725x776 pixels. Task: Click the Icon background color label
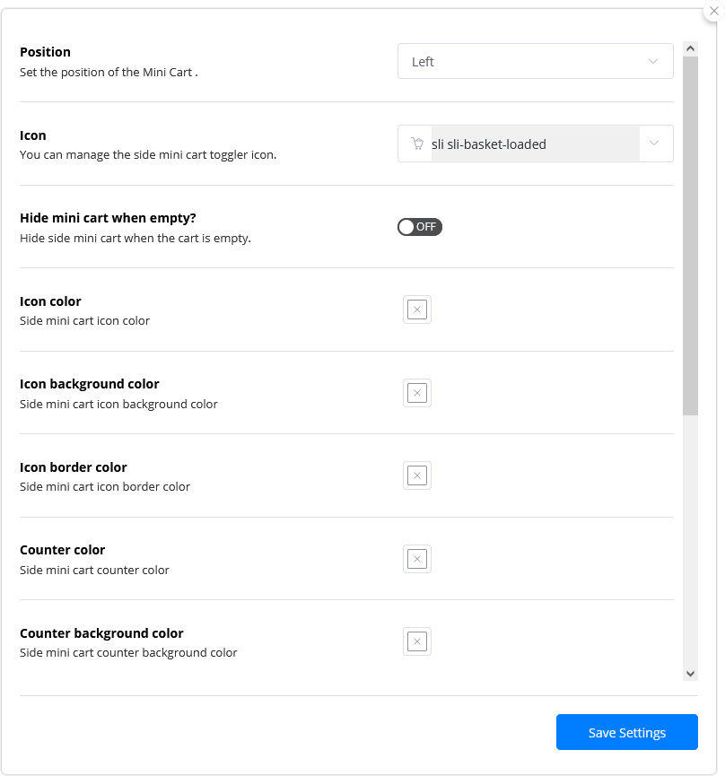(x=90, y=384)
